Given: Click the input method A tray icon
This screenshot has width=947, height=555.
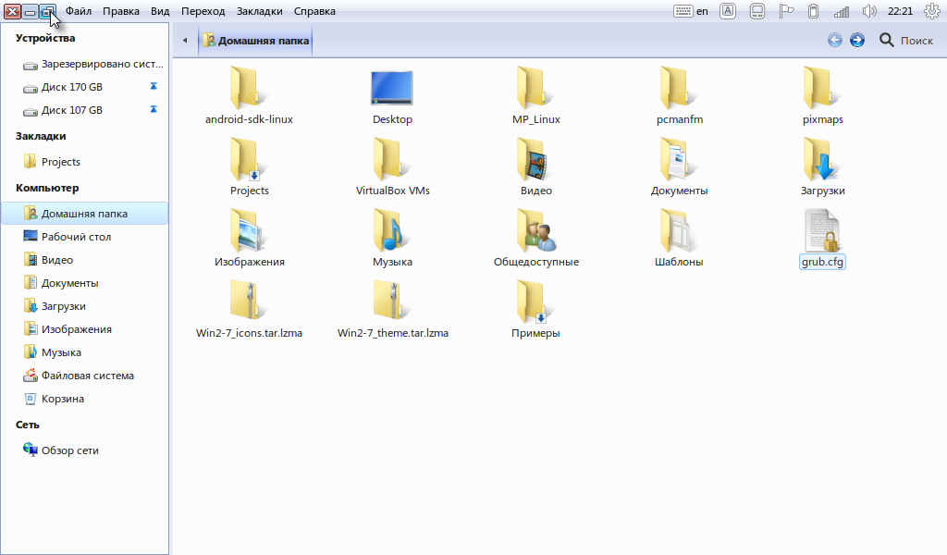Looking at the screenshot, I should click(728, 11).
